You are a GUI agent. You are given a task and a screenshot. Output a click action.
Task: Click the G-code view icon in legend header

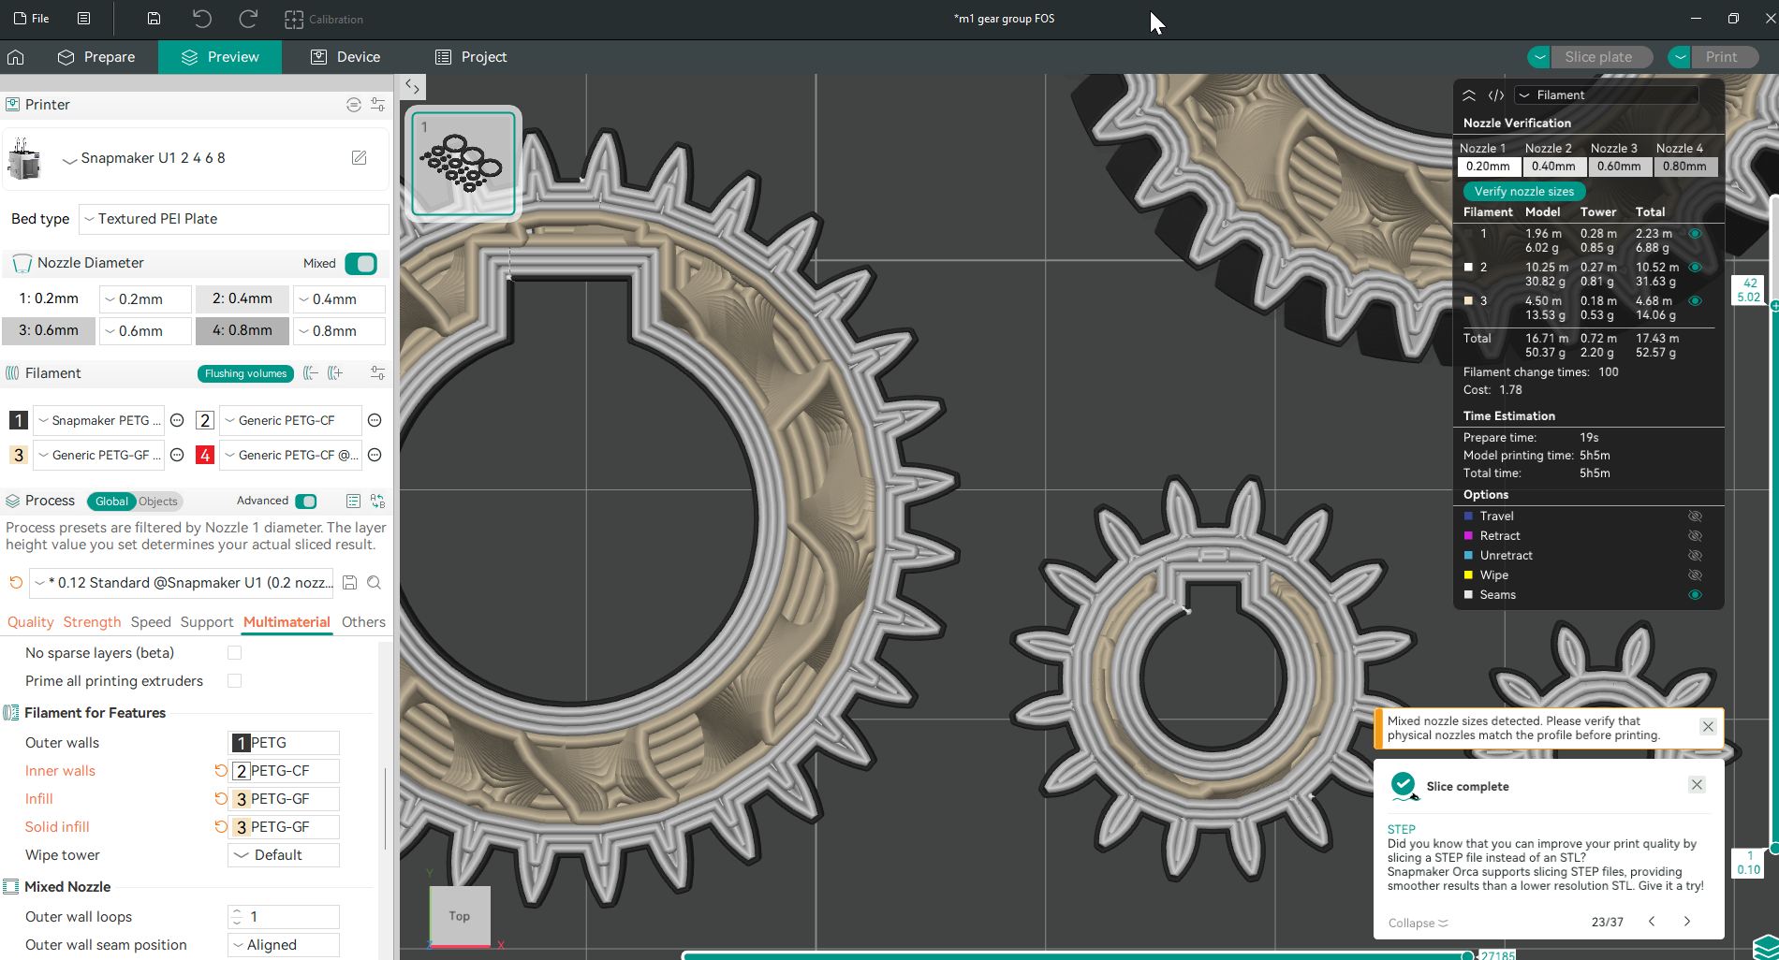click(1496, 95)
